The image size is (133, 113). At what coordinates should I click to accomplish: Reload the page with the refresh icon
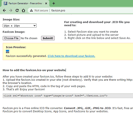(17, 10)
